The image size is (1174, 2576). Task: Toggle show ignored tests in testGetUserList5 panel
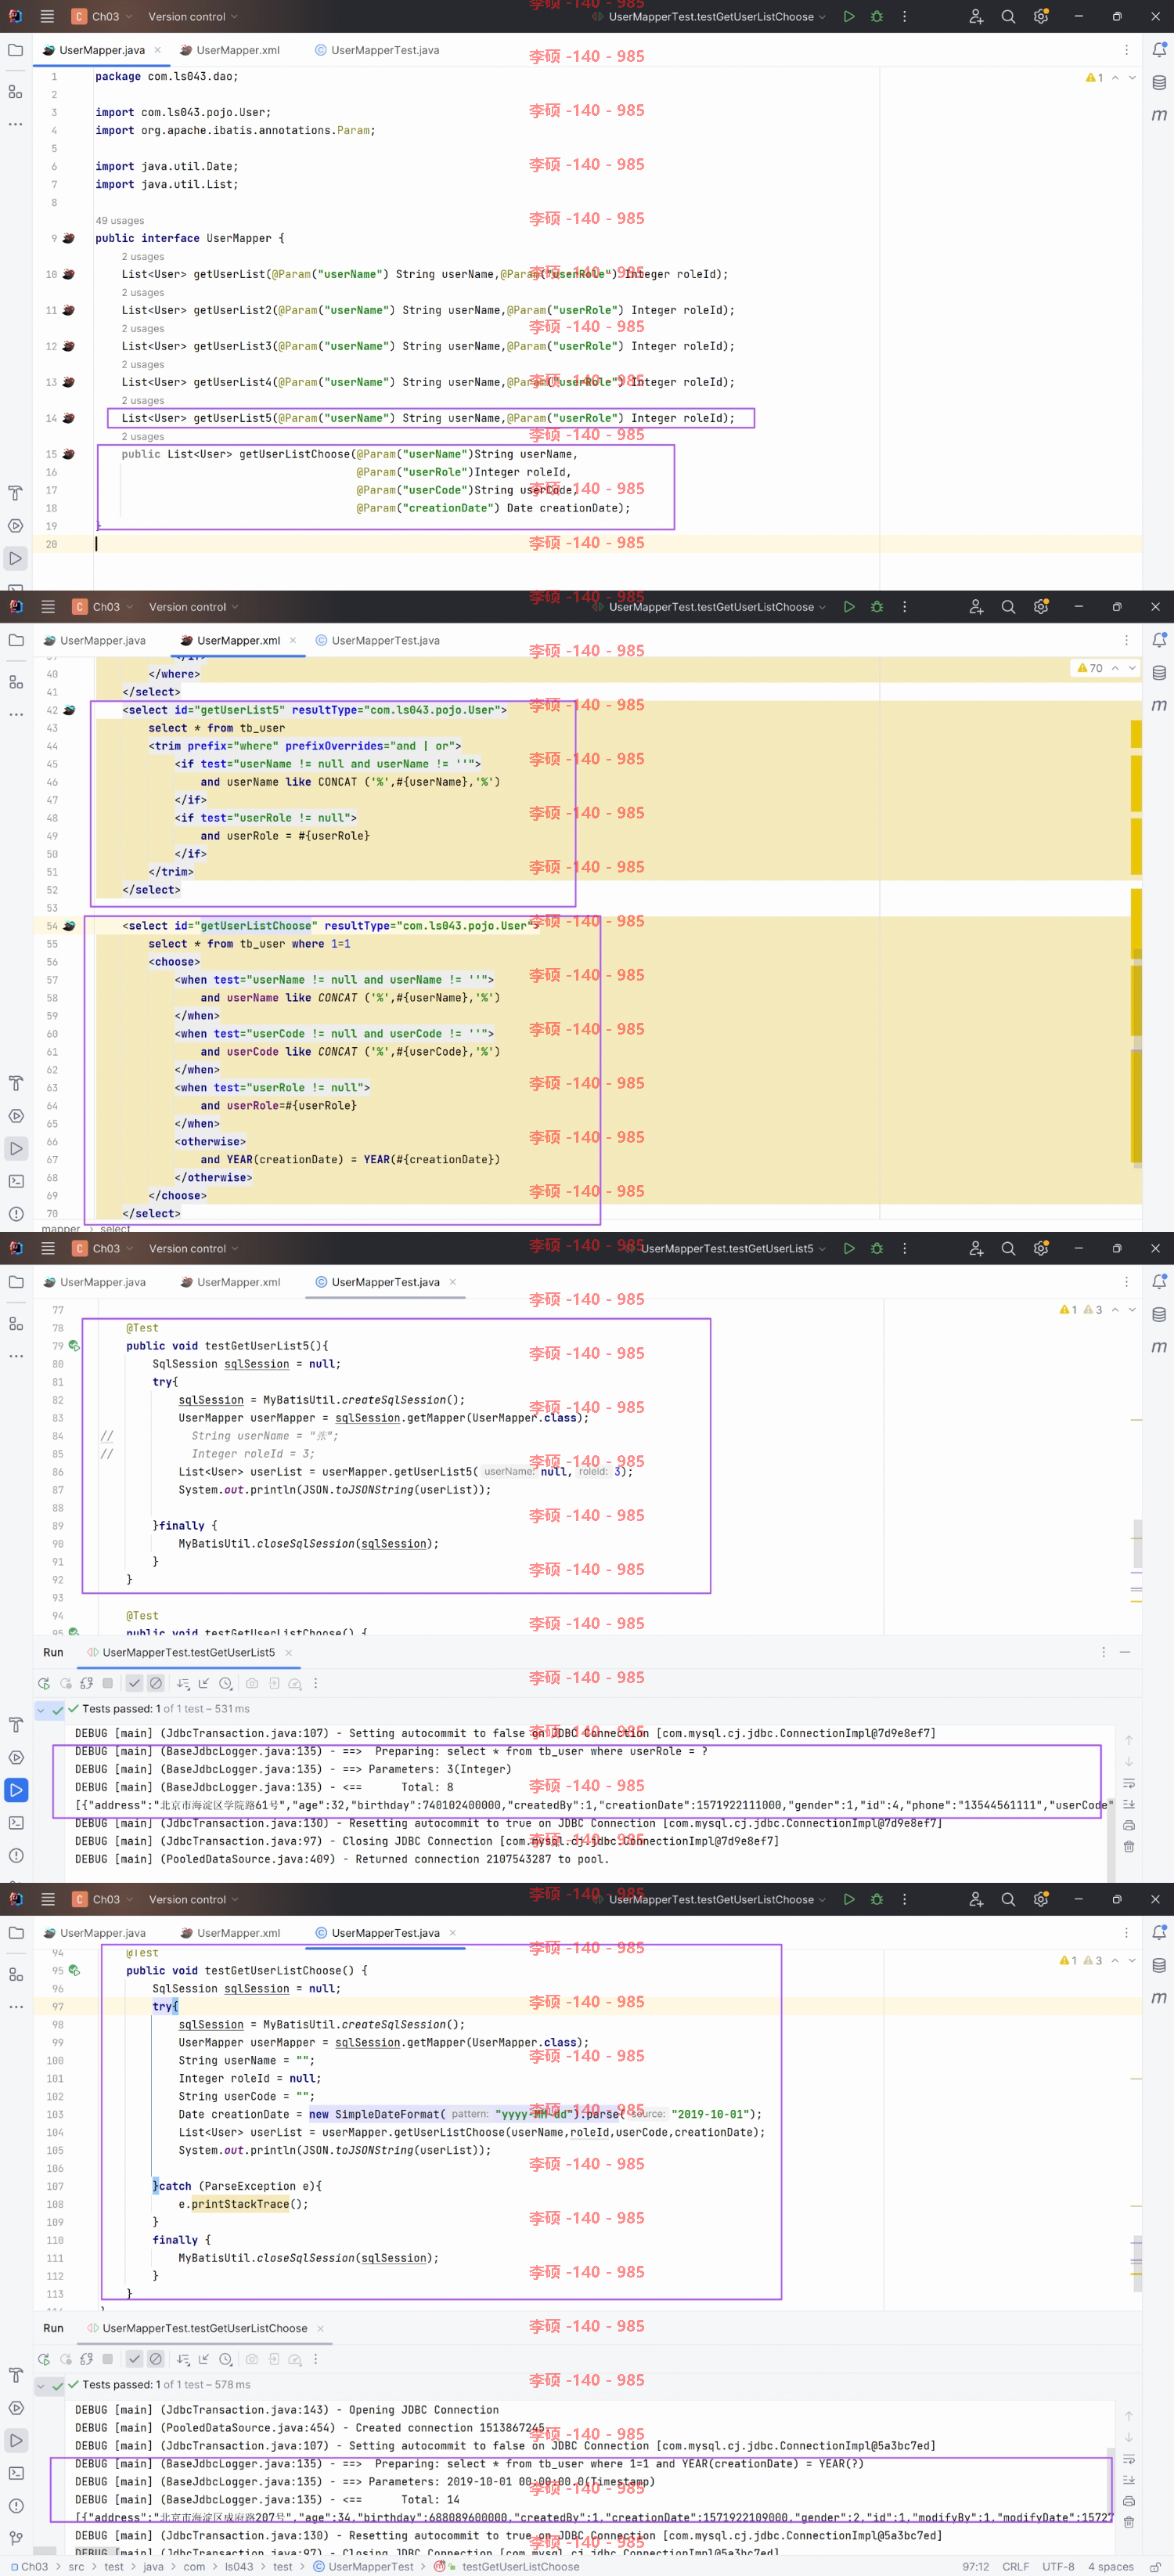[156, 1683]
